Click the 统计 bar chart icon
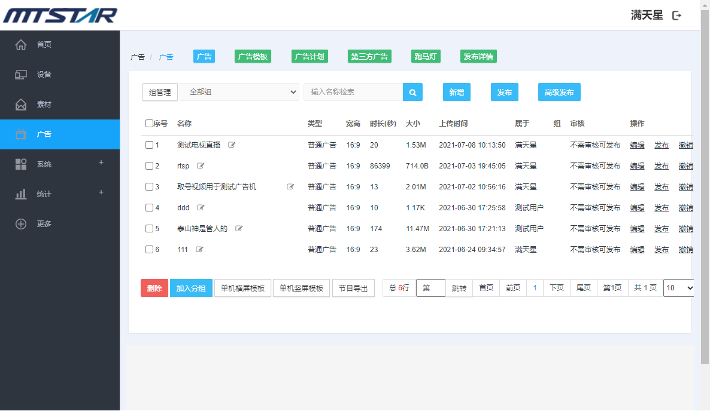This screenshot has width=710, height=411. pos(21,194)
